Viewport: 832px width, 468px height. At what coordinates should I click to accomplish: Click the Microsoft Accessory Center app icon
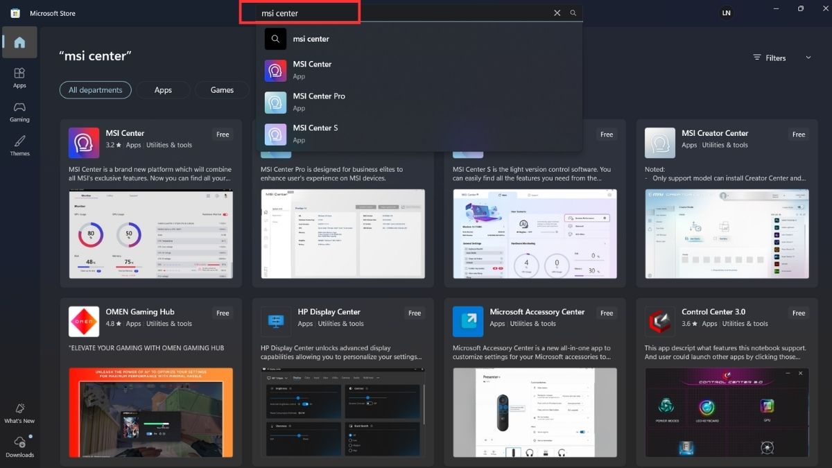468,322
